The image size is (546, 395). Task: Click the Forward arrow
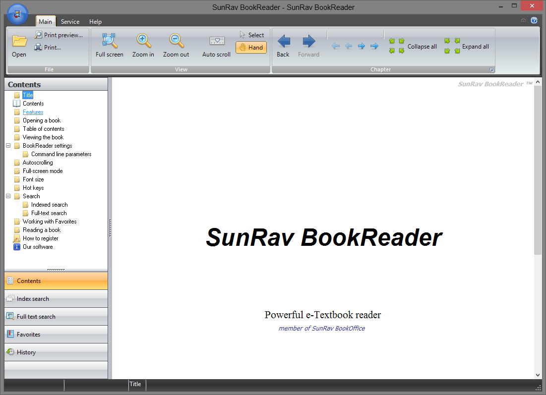coord(308,46)
